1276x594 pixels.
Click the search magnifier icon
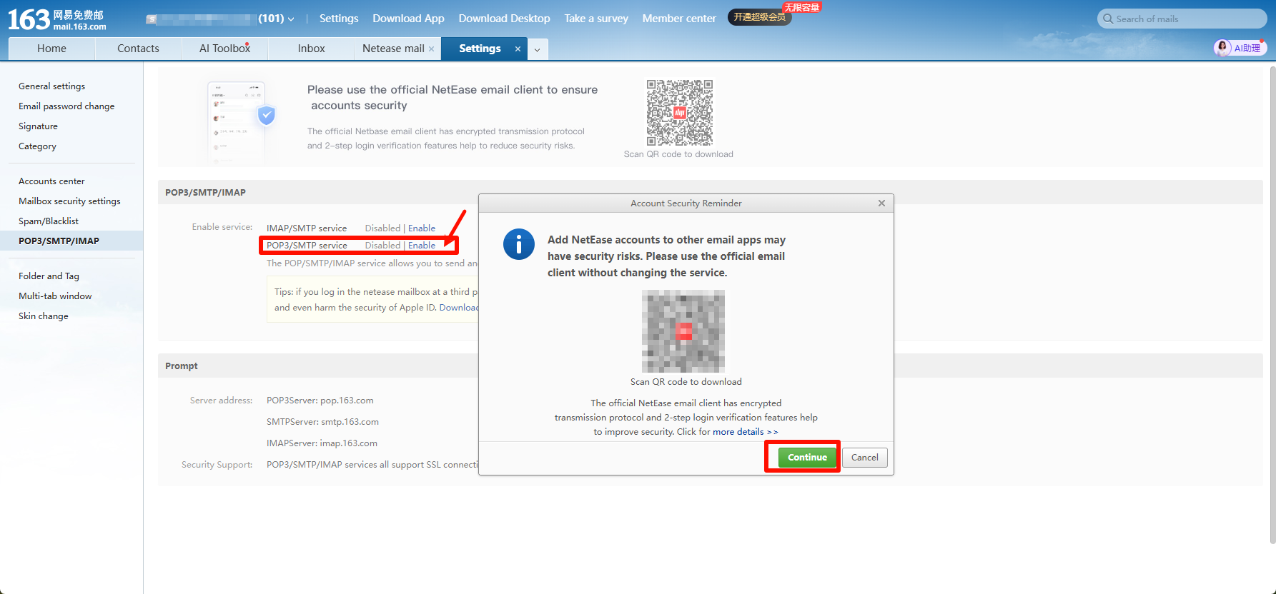[1108, 19]
